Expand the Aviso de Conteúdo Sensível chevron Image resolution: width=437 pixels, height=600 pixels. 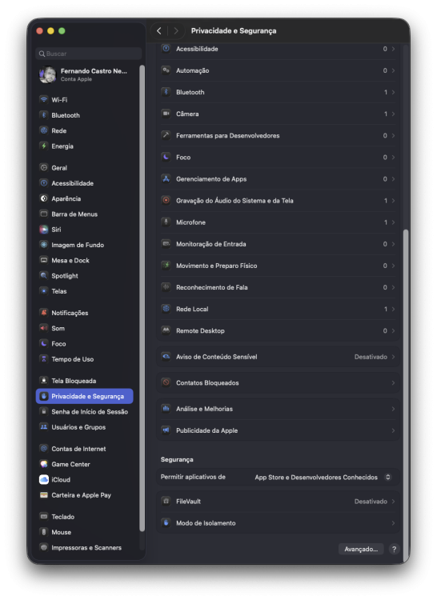[x=393, y=357]
